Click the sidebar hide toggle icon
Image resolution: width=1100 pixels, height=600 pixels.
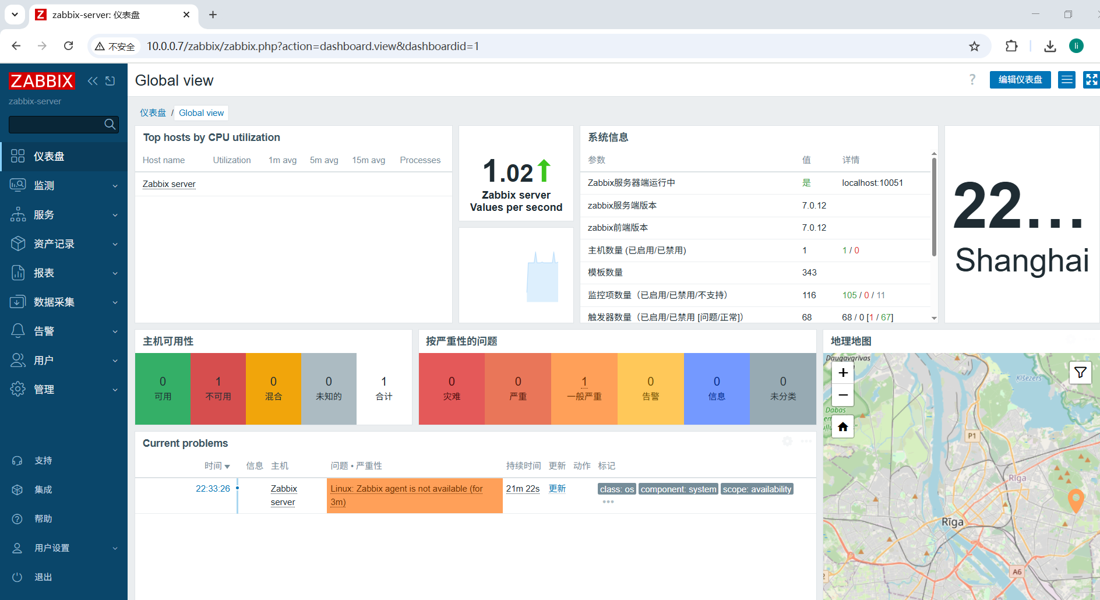click(110, 81)
